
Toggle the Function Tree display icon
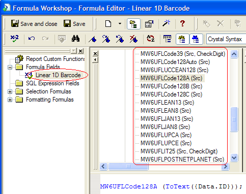click(182, 39)
